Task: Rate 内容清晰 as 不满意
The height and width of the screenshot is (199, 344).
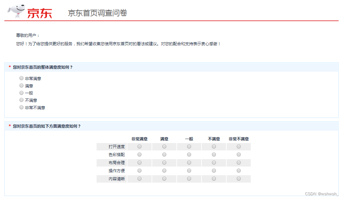Action: 214,179
